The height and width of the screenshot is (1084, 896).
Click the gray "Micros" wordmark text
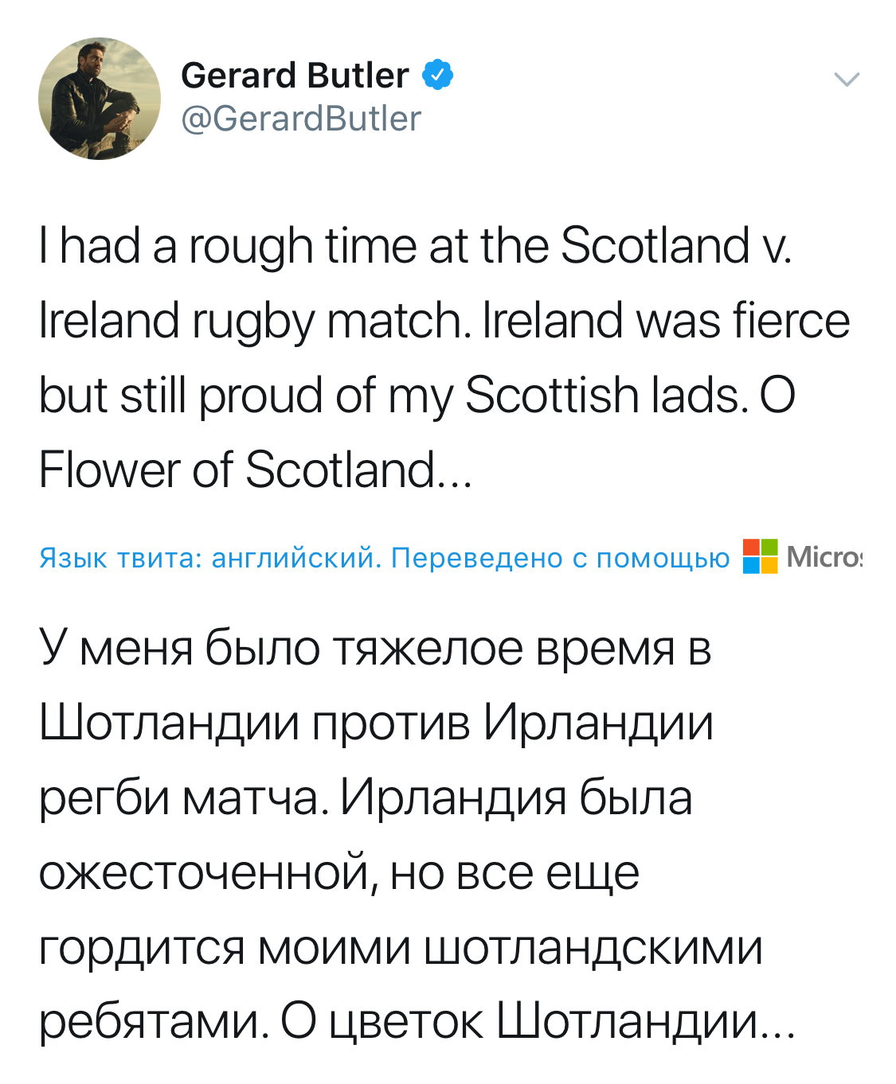[x=824, y=557]
